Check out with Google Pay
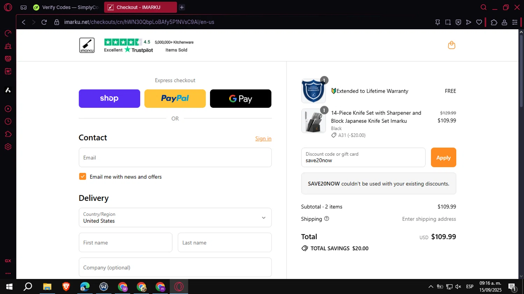Image resolution: width=524 pixels, height=294 pixels. 241,99
